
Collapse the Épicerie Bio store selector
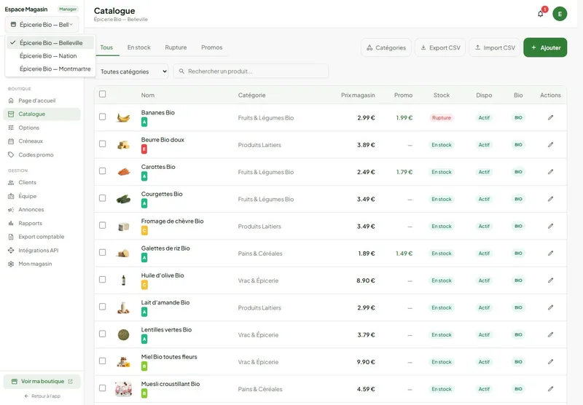pyautogui.click(x=42, y=25)
